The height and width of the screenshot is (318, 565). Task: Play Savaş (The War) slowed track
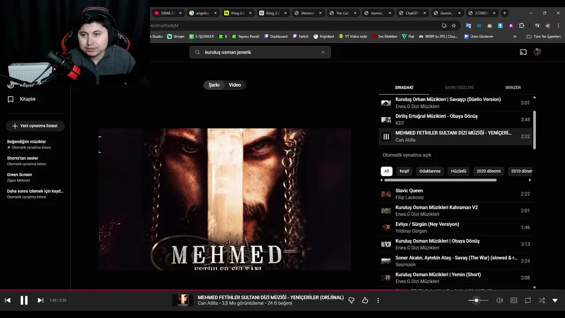(x=456, y=261)
